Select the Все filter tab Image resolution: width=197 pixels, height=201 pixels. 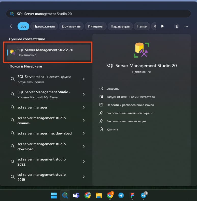[x=23, y=26]
